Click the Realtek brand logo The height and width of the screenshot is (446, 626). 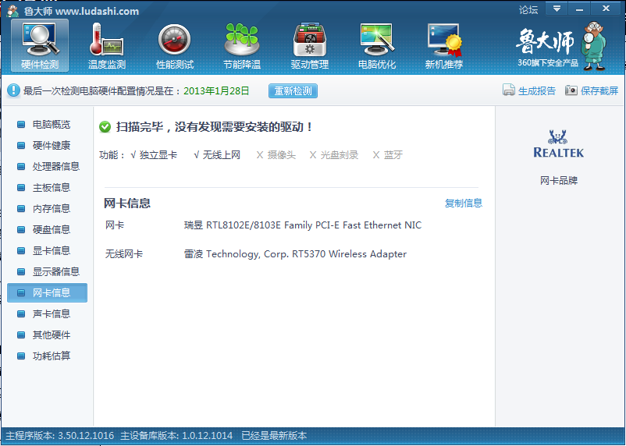point(559,143)
